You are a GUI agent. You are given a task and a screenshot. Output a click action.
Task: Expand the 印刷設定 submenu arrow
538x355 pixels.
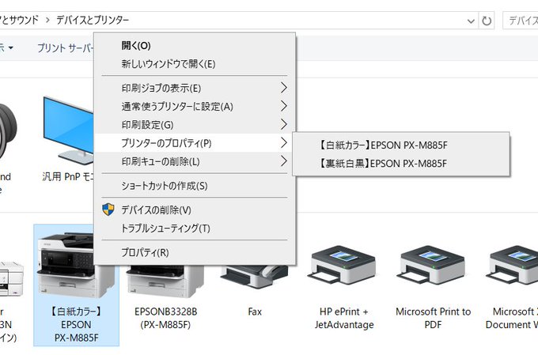tap(283, 124)
